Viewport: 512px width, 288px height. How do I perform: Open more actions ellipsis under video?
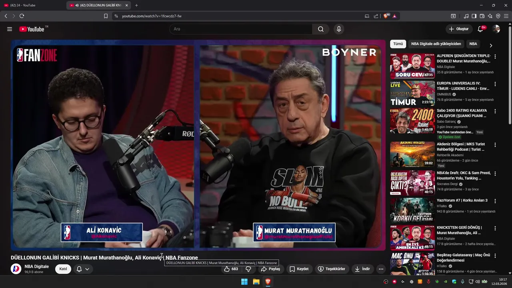[x=381, y=269]
